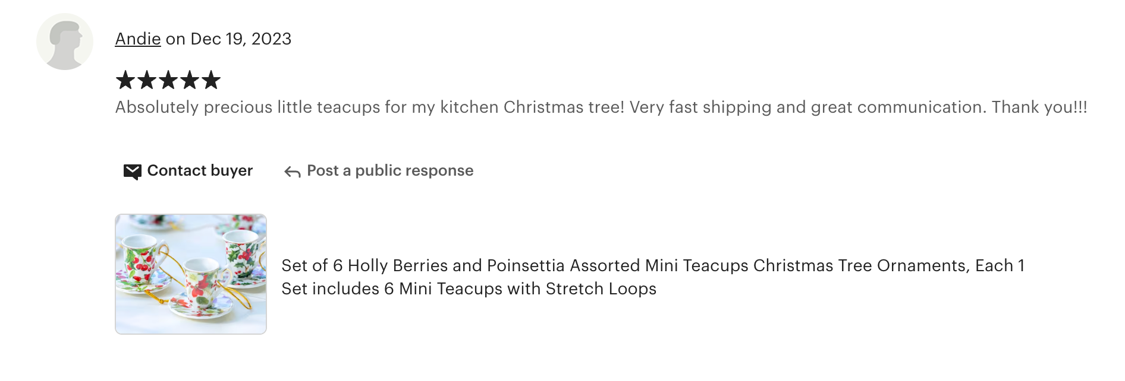Open the teacup ornaments product thumbnail
Screen dimensions: 1125x381
click(191, 274)
